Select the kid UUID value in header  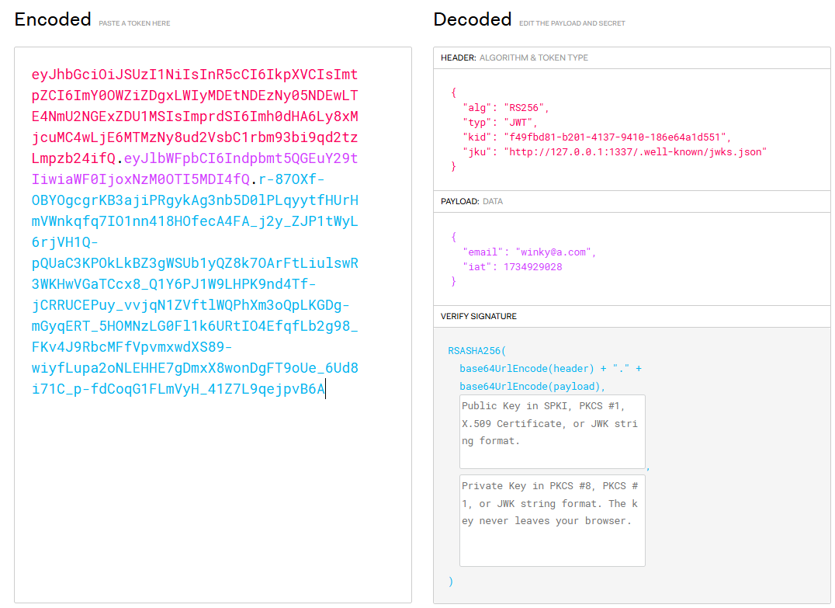(615, 137)
